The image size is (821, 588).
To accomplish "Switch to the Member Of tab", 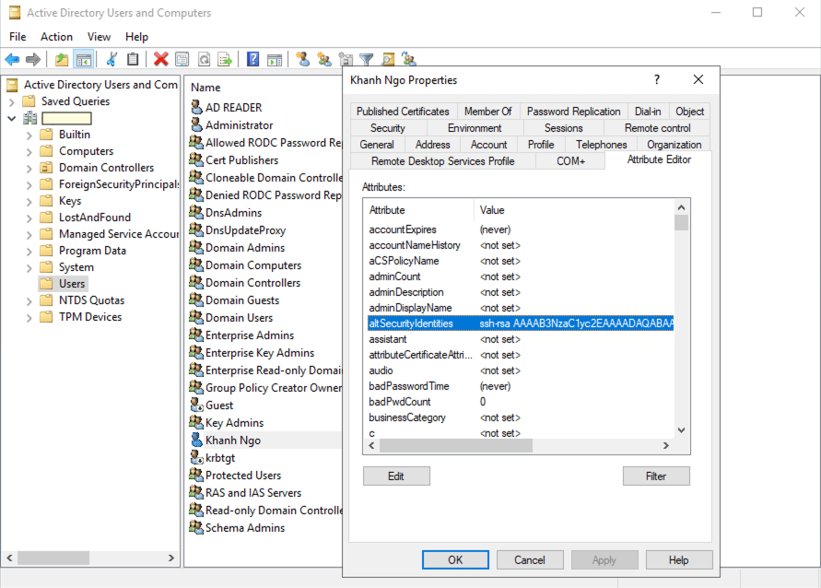I will [488, 112].
